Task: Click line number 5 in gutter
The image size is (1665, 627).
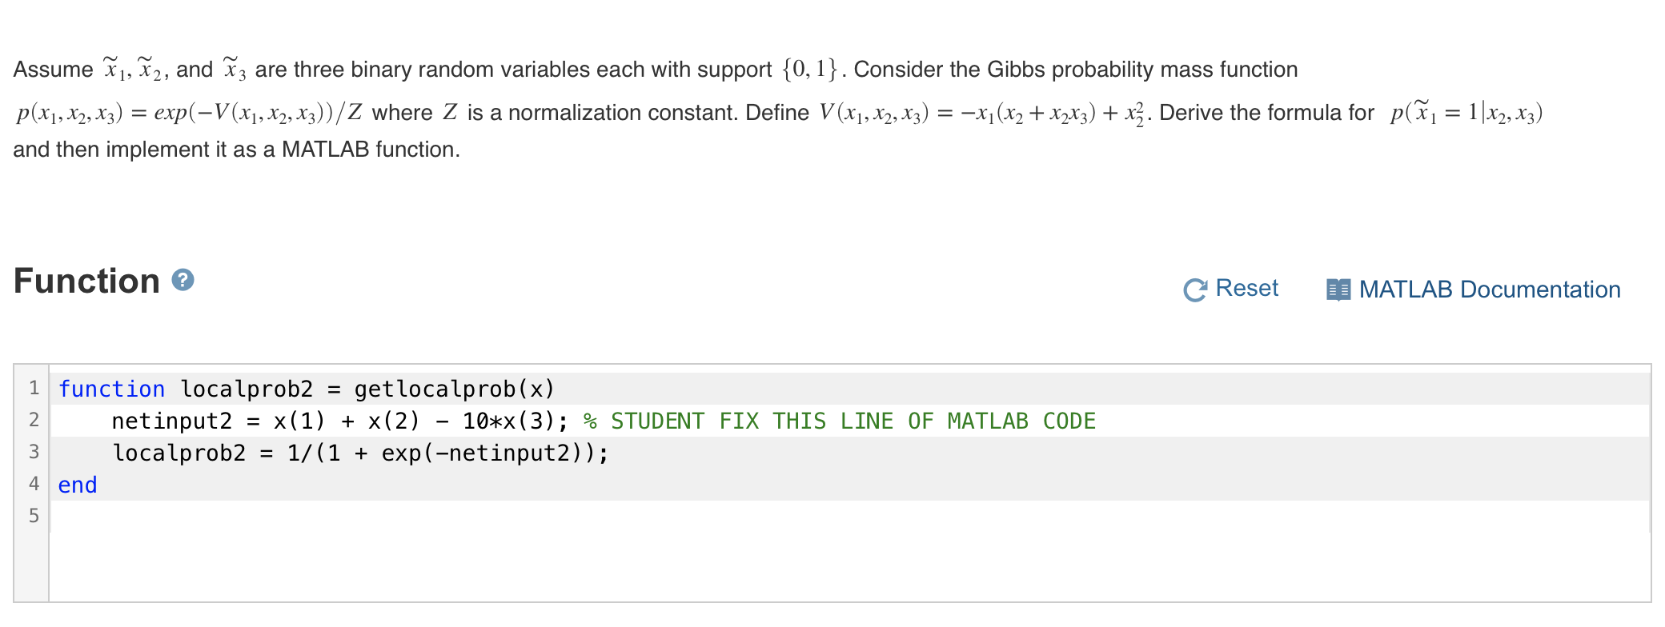Action: 34,517
